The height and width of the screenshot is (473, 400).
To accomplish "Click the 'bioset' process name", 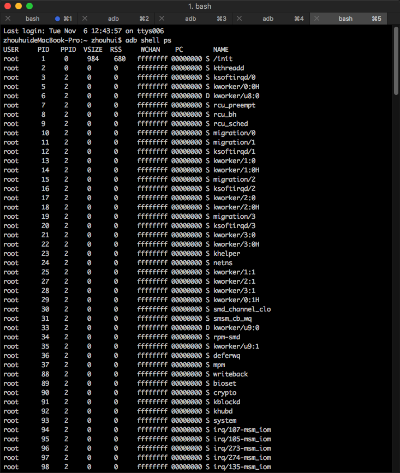I will pyautogui.click(x=225, y=384).
